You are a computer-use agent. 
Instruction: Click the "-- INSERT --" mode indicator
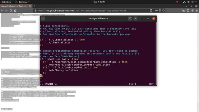click(x=49, y=84)
